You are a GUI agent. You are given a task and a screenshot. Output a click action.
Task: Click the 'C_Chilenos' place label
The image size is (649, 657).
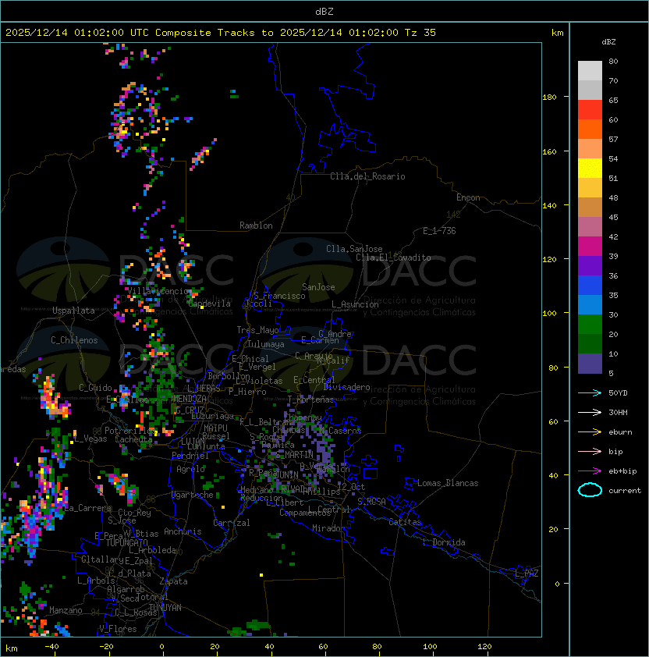tap(74, 340)
